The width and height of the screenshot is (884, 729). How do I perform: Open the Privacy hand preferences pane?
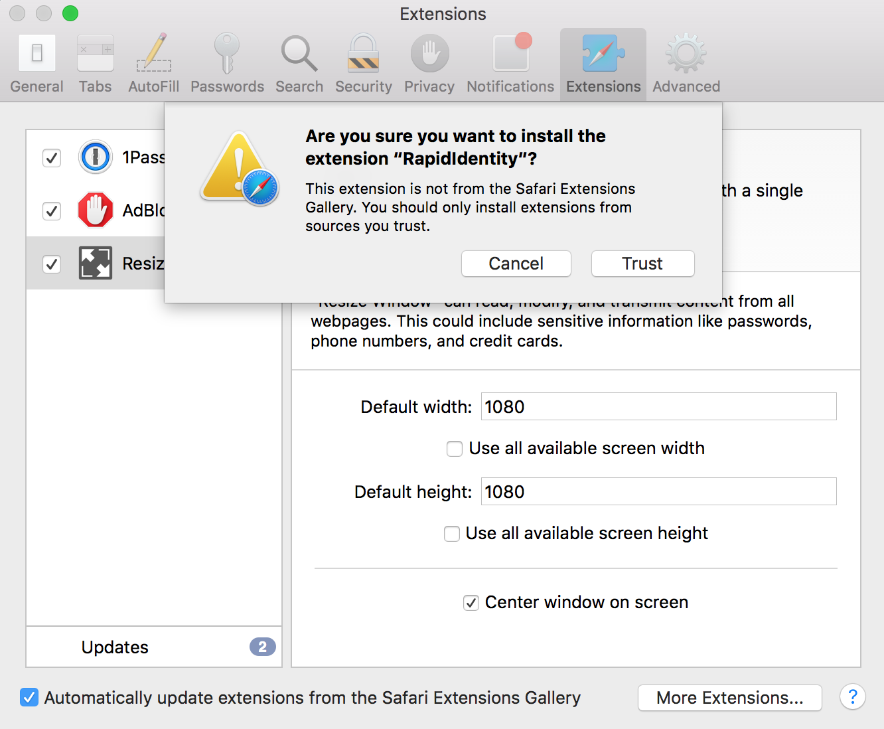pyautogui.click(x=429, y=64)
